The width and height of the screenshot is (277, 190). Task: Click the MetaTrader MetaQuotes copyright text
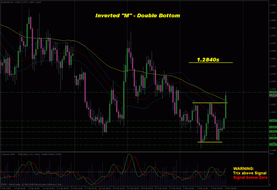pyautogui.click(x=31, y=184)
